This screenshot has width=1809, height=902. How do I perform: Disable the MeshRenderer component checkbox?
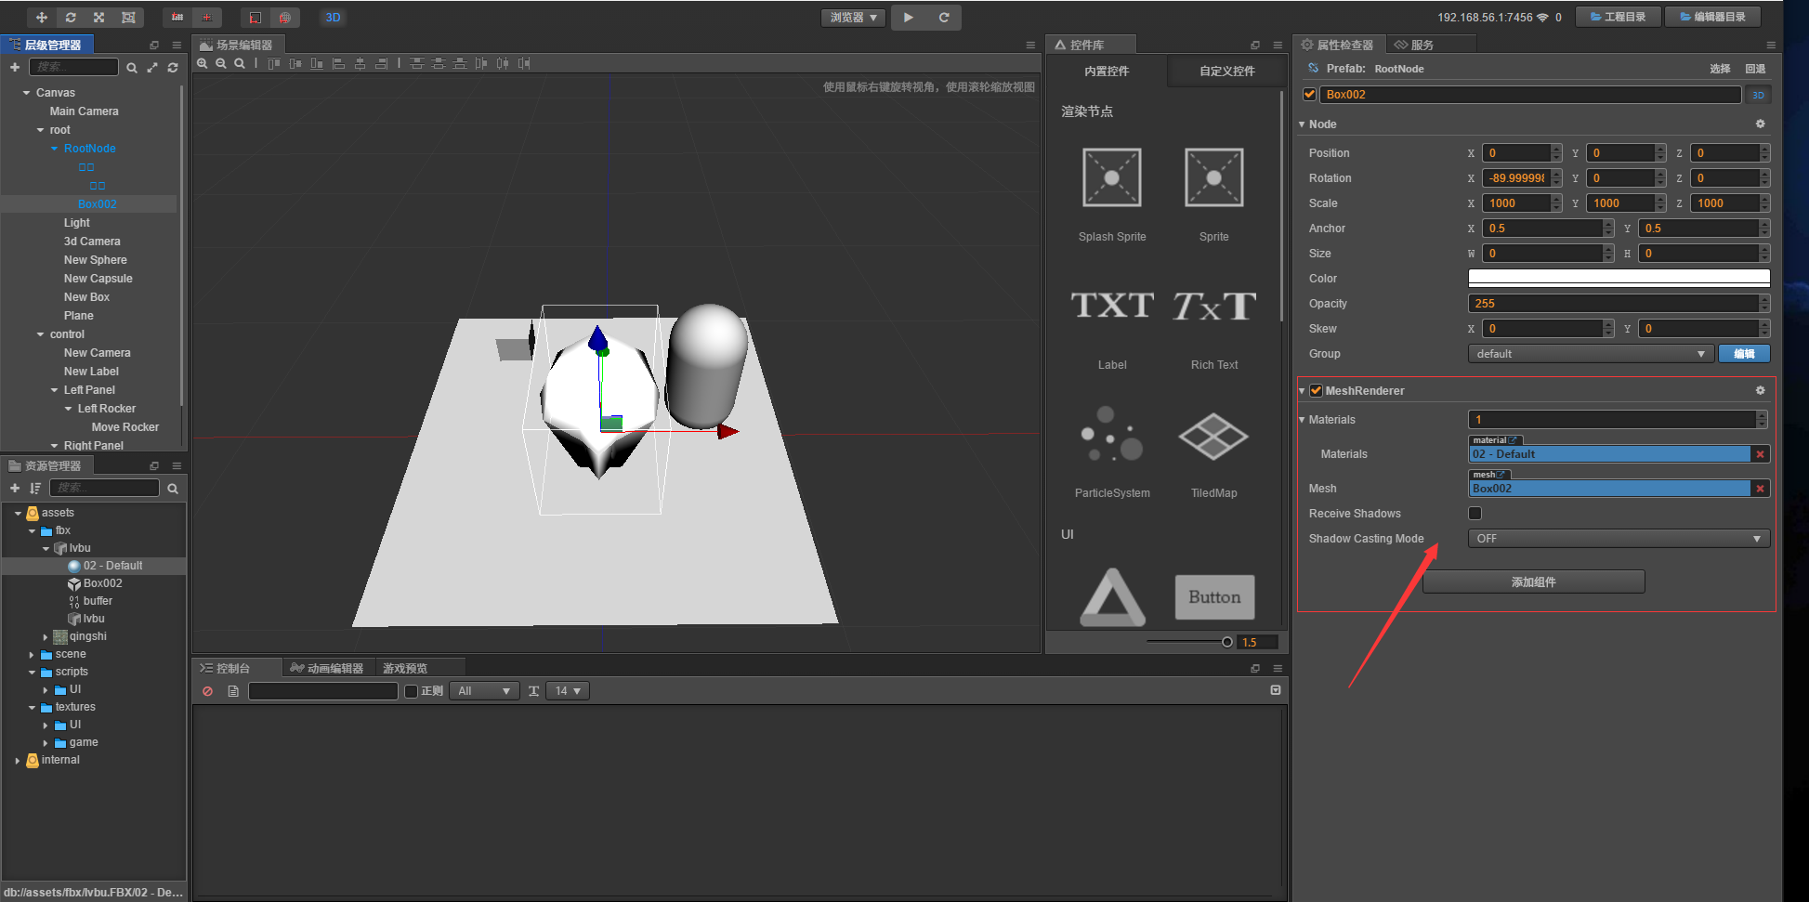coord(1316,390)
